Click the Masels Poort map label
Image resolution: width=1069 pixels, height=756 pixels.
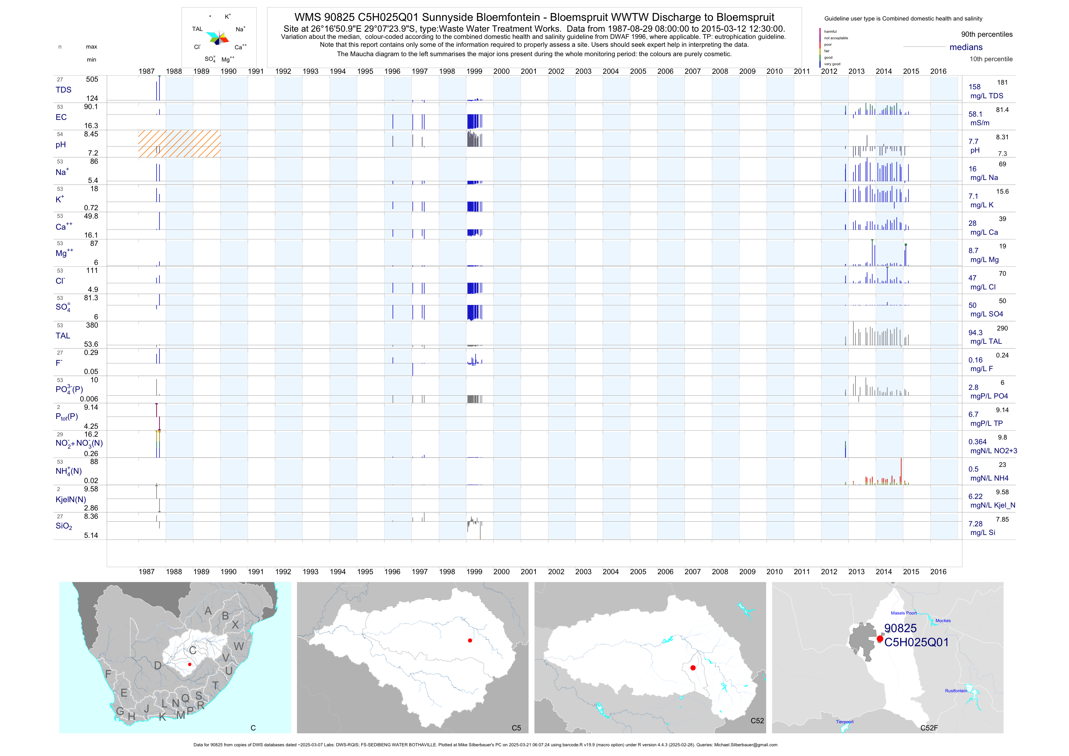(x=903, y=613)
